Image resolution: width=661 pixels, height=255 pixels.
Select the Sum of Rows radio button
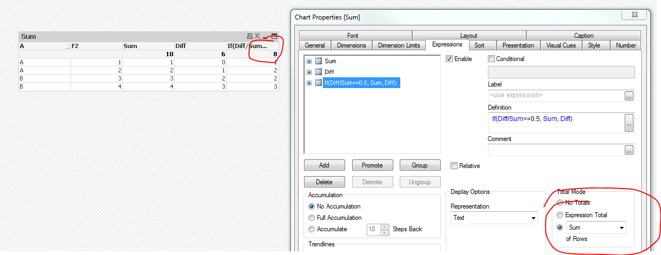[x=560, y=227]
